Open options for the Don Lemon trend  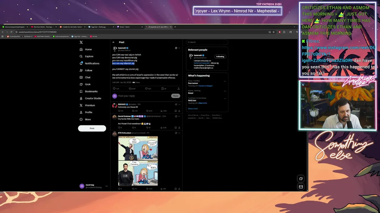(225, 81)
